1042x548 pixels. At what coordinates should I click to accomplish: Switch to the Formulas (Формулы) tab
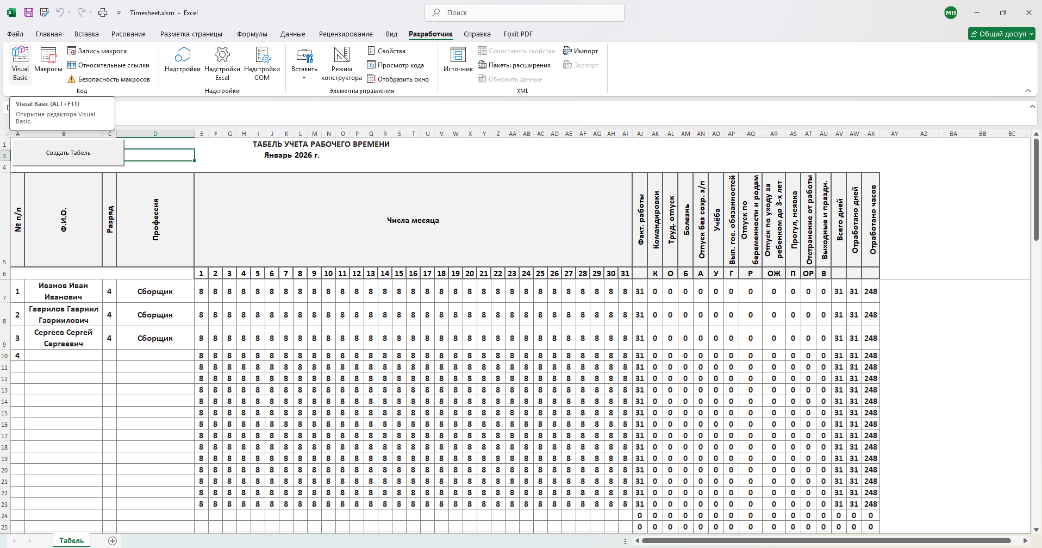coord(252,34)
